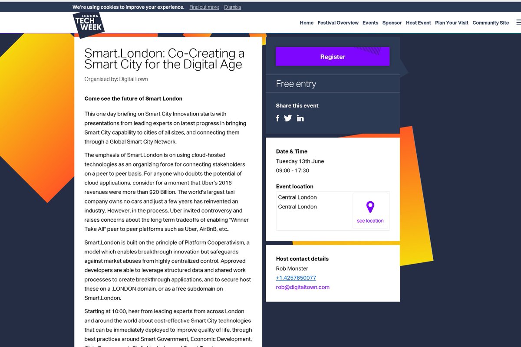Screen dimensions: 521x347
Task: Click the Free entry label
Action: click(296, 84)
